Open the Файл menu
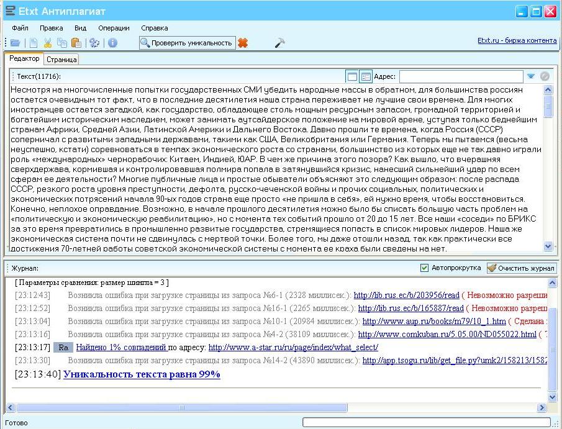The image size is (562, 429). (x=20, y=28)
